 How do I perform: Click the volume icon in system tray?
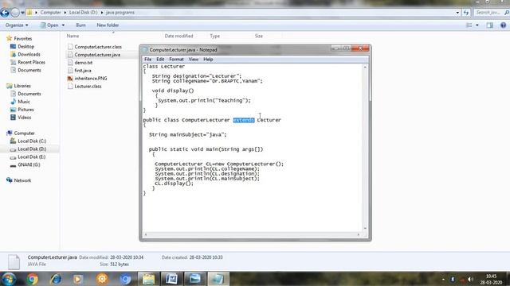pos(470,279)
